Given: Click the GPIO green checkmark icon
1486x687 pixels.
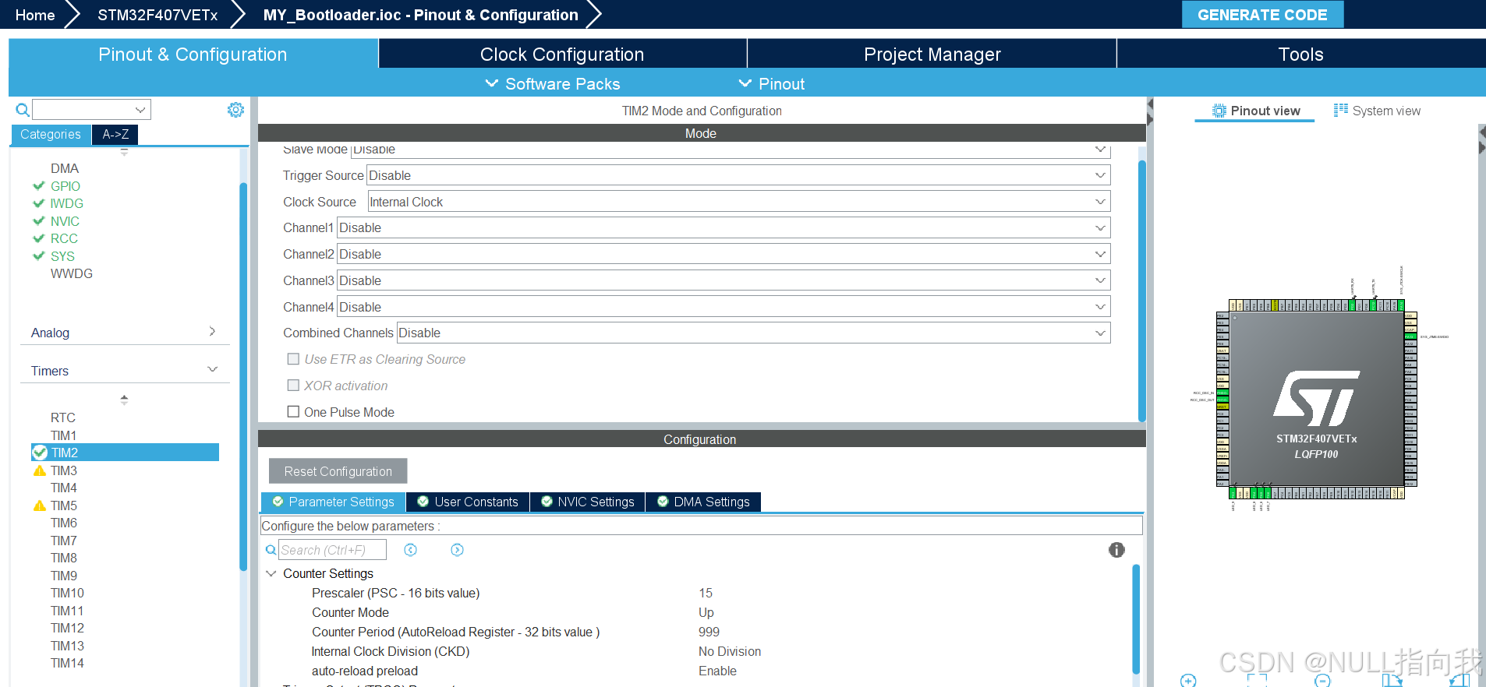Looking at the screenshot, I should click(39, 186).
